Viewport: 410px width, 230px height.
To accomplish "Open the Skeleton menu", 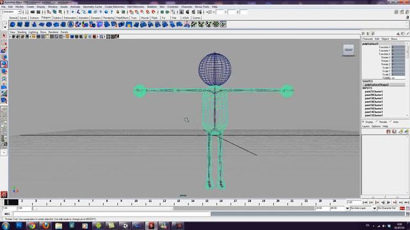I will tap(152, 7).
